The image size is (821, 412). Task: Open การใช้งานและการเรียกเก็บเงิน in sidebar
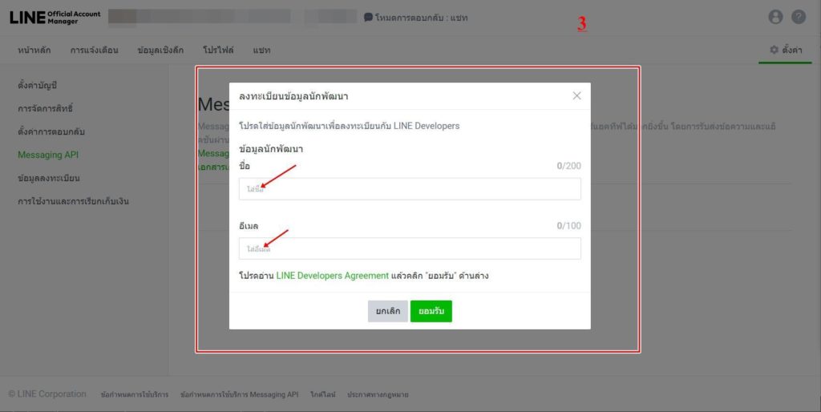coord(73,201)
